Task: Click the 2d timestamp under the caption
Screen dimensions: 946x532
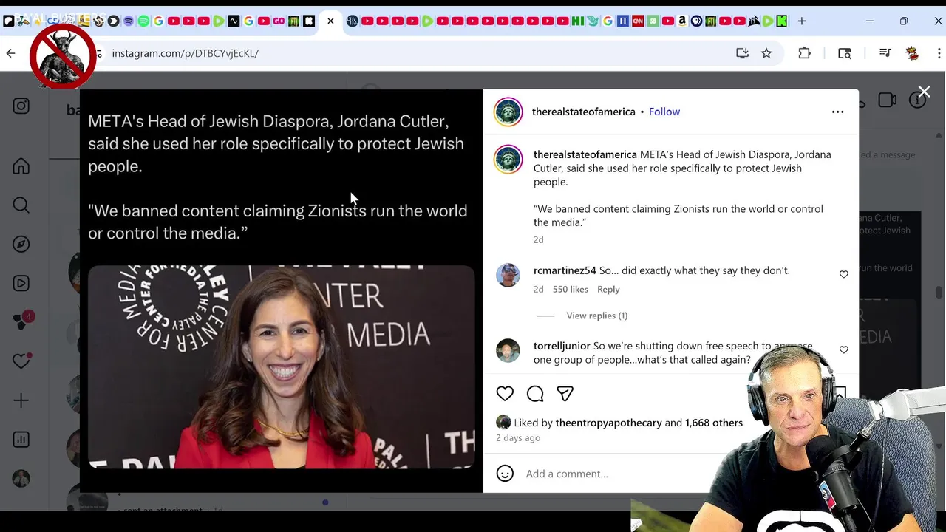Action: (x=539, y=240)
